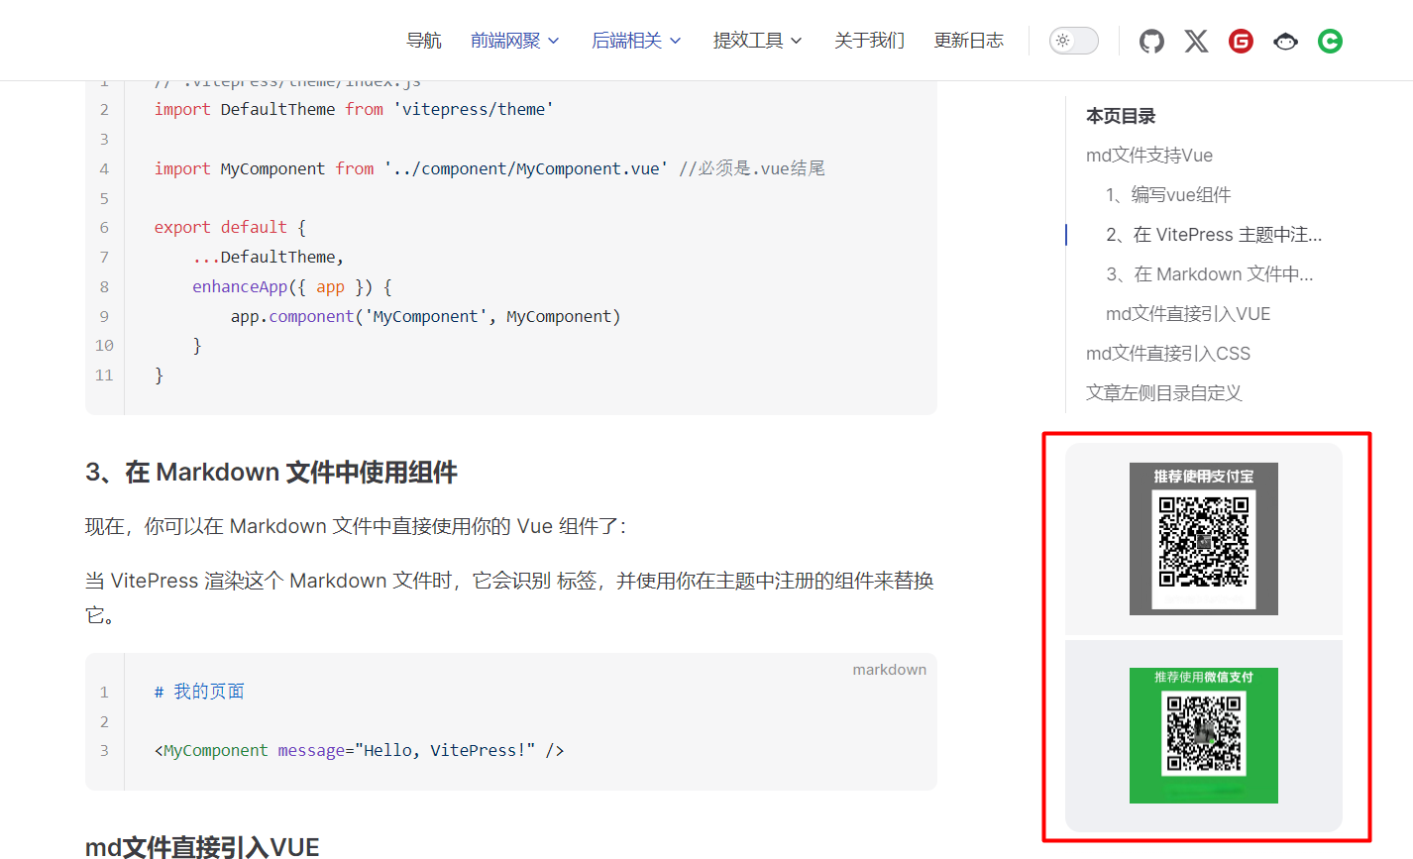The width and height of the screenshot is (1413, 859).
Task: Click the ...DefaultTheme, code line
Action: pos(269,257)
